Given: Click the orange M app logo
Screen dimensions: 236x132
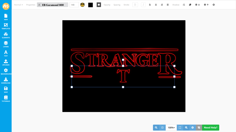Looking at the screenshot, I should [x=6, y=6].
